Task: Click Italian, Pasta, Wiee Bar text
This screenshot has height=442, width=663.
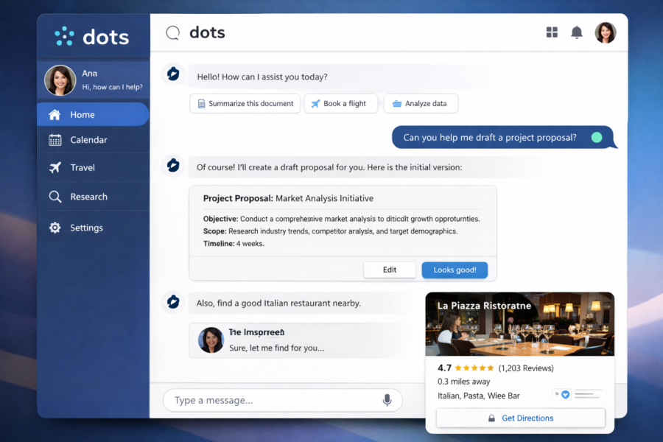Action: [479, 396]
